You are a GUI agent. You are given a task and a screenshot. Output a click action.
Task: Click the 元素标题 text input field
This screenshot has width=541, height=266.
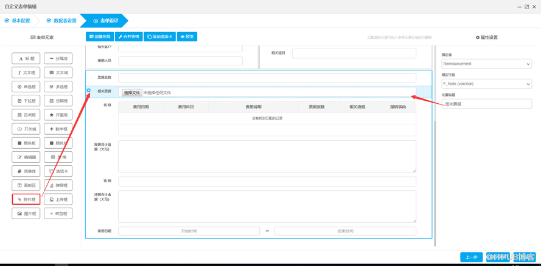point(486,104)
